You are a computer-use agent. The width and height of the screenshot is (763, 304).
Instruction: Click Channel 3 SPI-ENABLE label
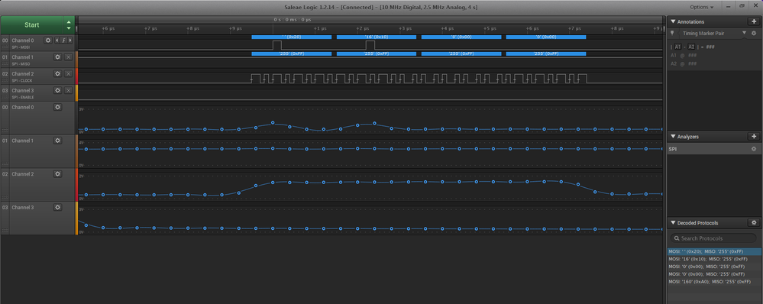[23, 97]
